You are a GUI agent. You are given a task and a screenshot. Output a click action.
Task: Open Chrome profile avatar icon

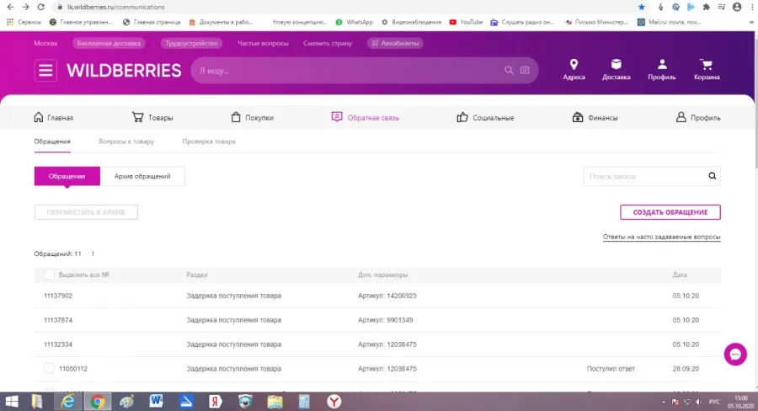click(x=737, y=7)
